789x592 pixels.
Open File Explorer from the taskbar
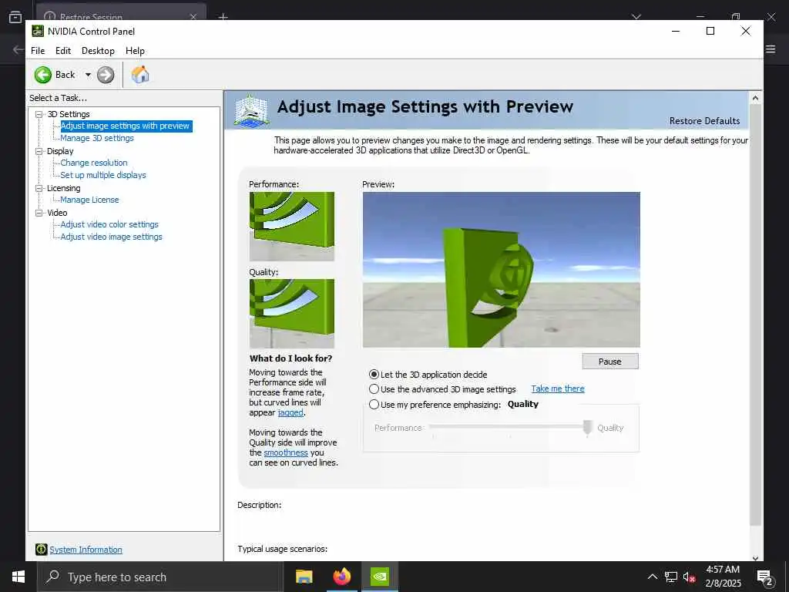tap(304, 577)
